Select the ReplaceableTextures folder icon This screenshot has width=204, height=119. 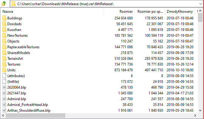pyautogui.click(x=4, y=47)
